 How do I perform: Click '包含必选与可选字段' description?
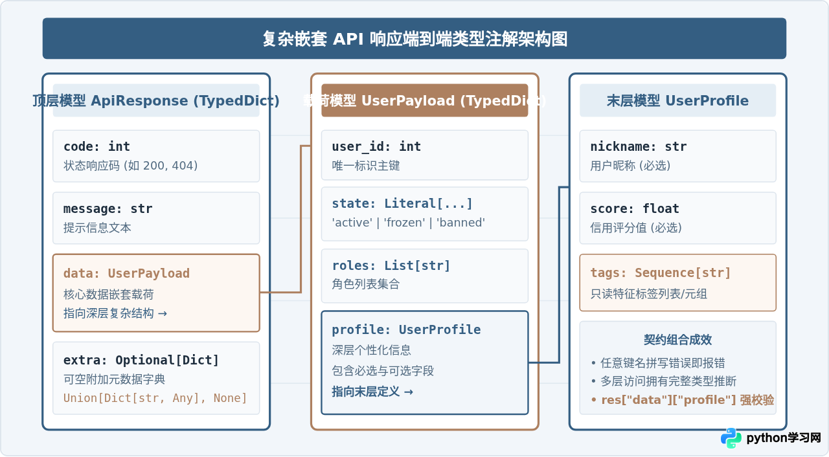click(383, 371)
